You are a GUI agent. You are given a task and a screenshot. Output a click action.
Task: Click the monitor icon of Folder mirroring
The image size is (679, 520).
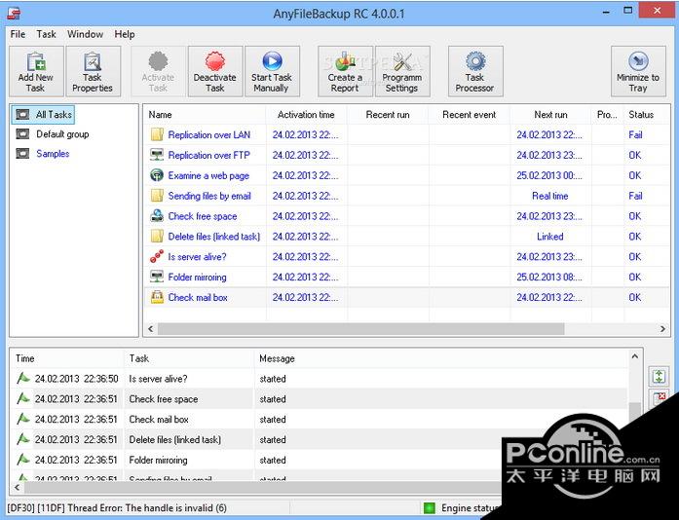pyautogui.click(x=157, y=278)
